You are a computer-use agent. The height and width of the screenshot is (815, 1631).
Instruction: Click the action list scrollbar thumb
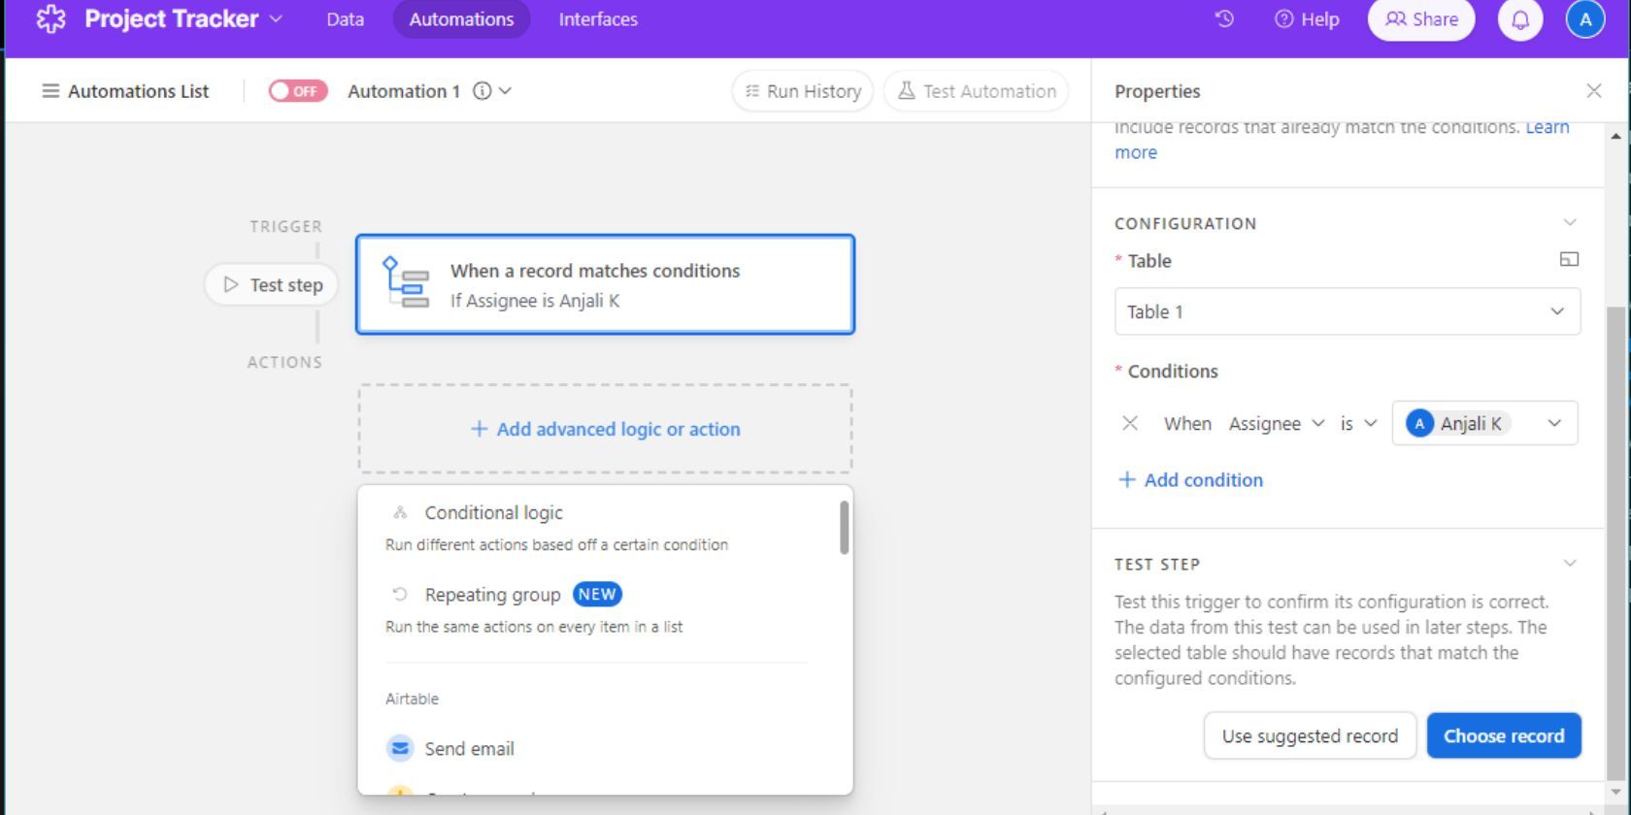(x=845, y=528)
